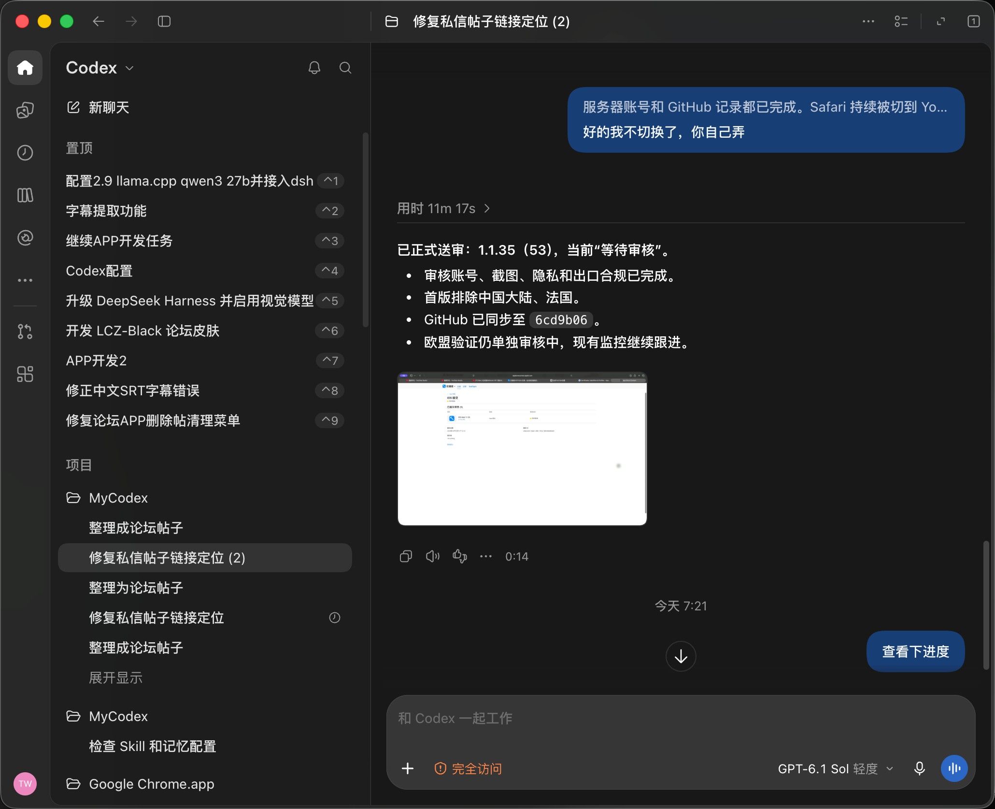The width and height of the screenshot is (995, 809).
Task: Jump to latest with the down arrow button
Action: (681, 656)
